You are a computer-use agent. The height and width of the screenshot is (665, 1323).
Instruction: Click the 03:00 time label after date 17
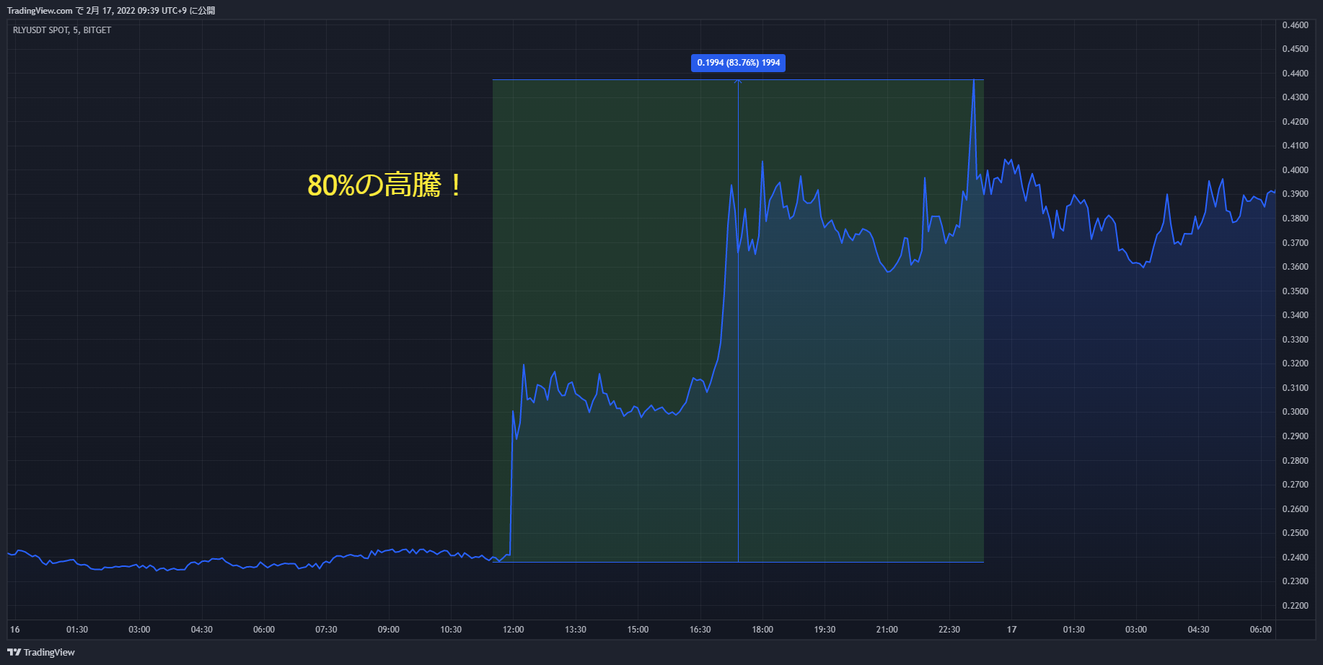point(1136,630)
